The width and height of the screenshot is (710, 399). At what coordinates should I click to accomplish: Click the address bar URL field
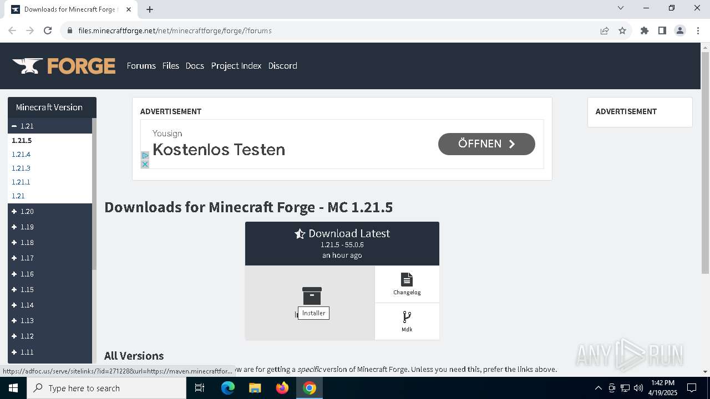pos(333,30)
